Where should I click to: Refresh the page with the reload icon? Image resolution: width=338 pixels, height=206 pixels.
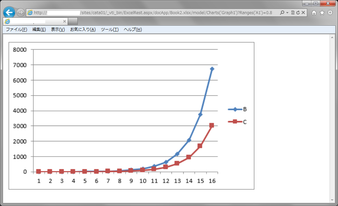298,12
